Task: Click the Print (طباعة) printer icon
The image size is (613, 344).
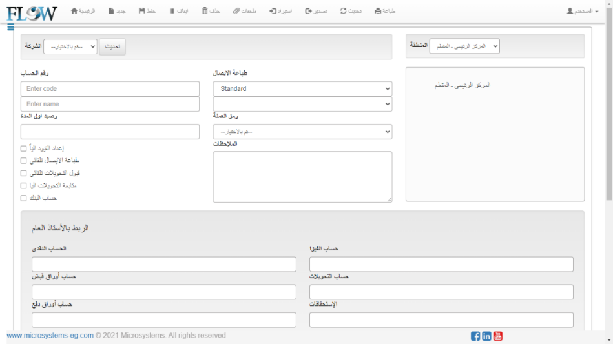Action: (x=378, y=12)
